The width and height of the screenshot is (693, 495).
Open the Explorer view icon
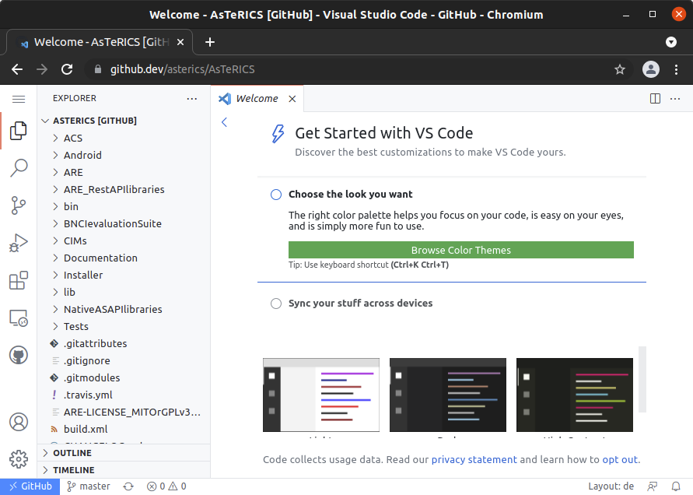19,131
